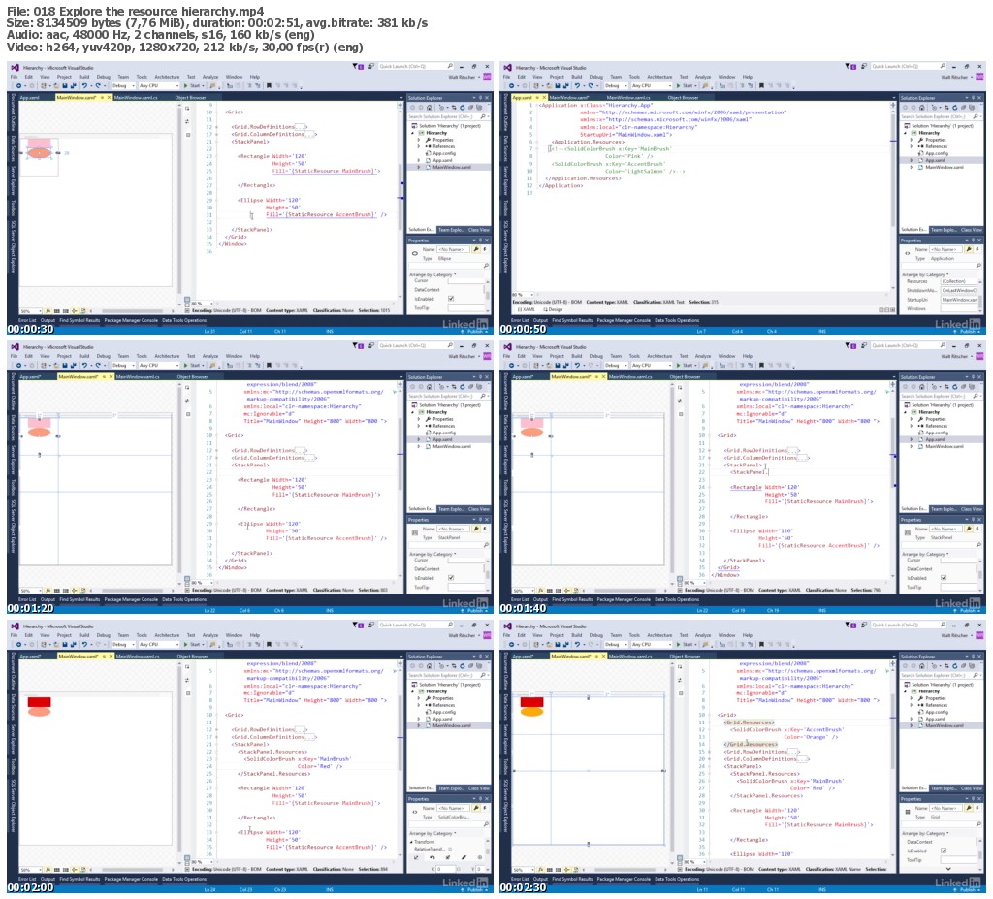This screenshot has height=899, width=993.
Task: Select App.config in 00:00:30 Solution Explorer
Action: (x=444, y=153)
